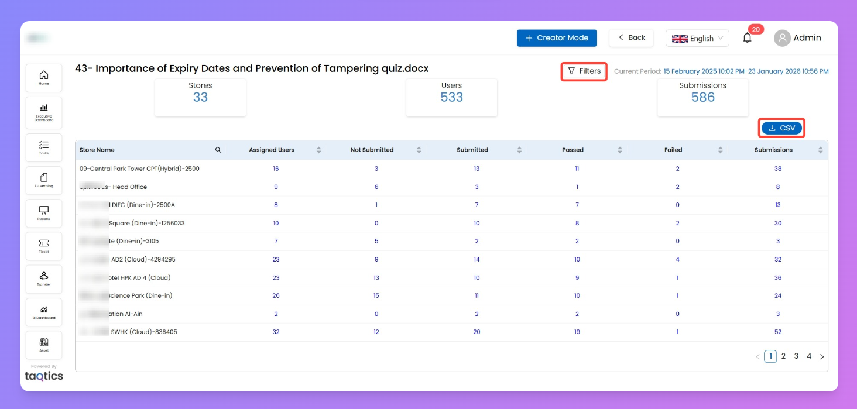The height and width of the screenshot is (409, 857).
Task: Open the Home sidebar icon
Action: pos(44,78)
